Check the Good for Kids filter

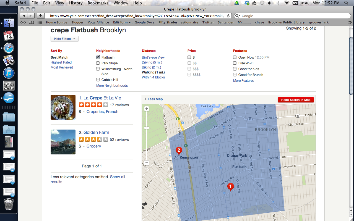235,69
